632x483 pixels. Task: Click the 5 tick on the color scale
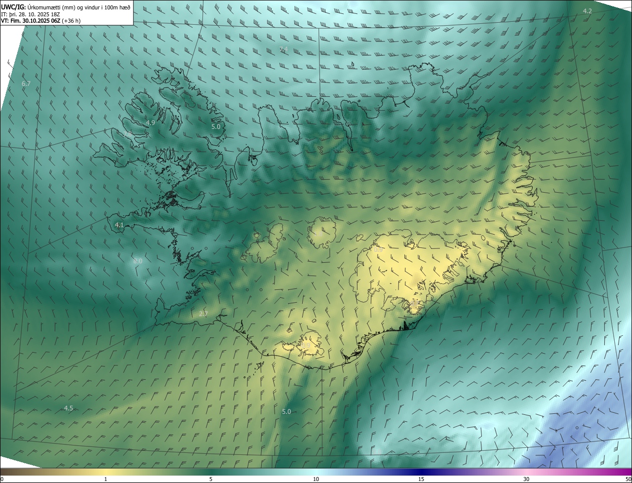point(211,479)
